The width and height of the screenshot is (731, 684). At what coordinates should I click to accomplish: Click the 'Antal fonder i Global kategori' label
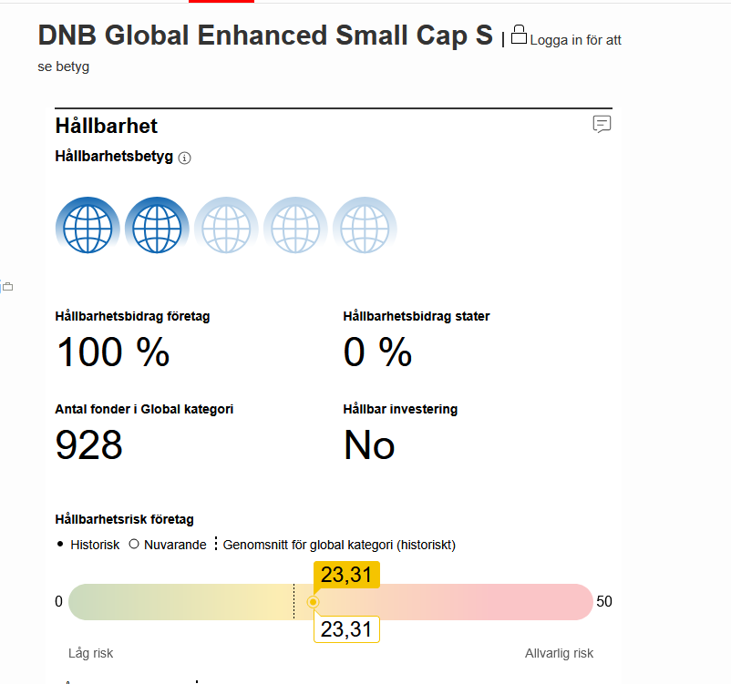(x=144, y=409)
